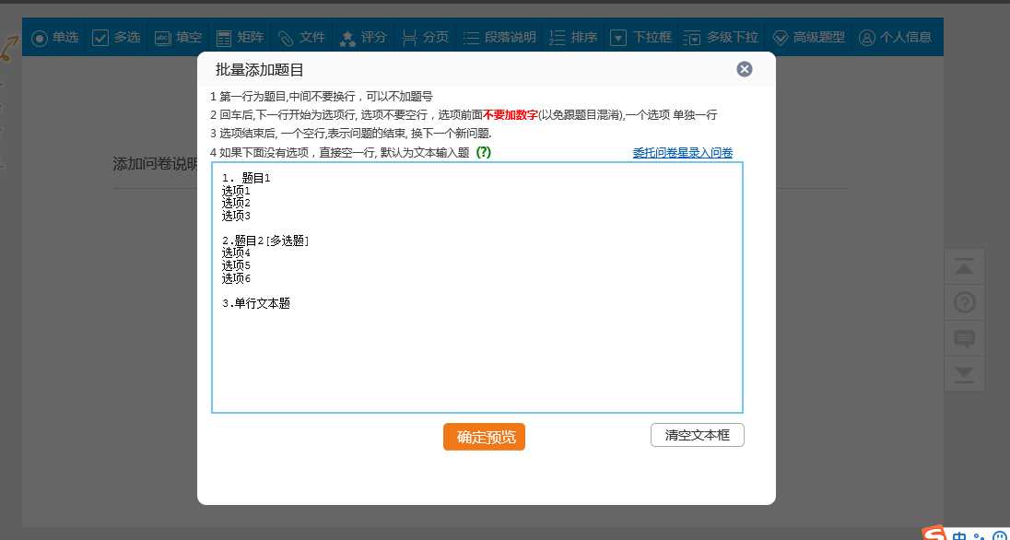This screenshot has width=1010, height=540.
Task: Click the red 不要加数字 warning text
Action: click(x=511, y=115)
